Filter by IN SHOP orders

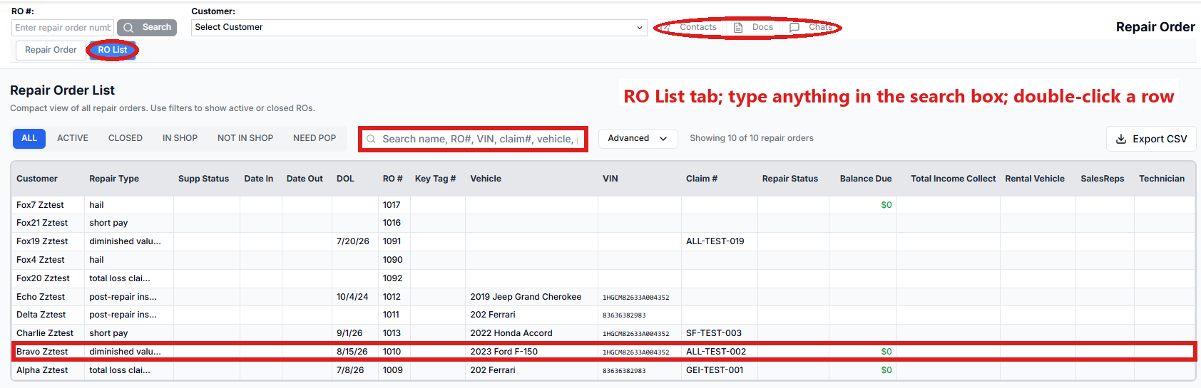180,138
